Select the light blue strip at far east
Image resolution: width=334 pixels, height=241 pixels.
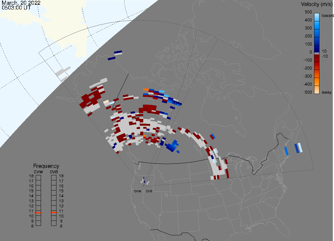click(300, 147)
